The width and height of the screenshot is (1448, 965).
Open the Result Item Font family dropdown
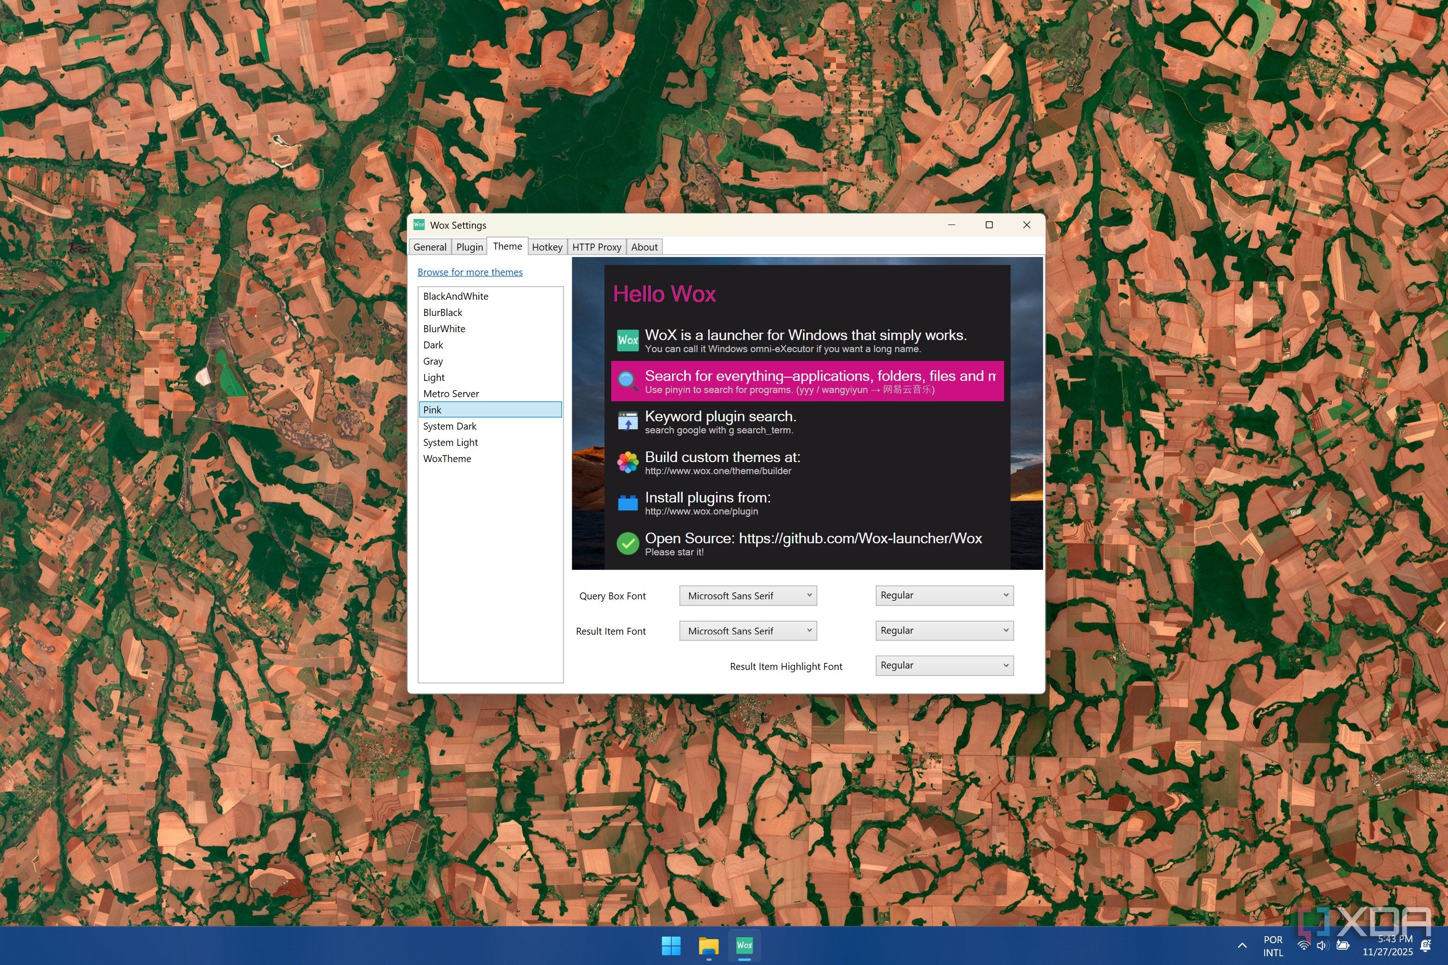point(748,631)
